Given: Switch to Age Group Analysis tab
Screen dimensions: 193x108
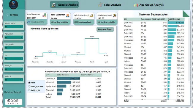Looking at the screenshot, I should 149,5.
